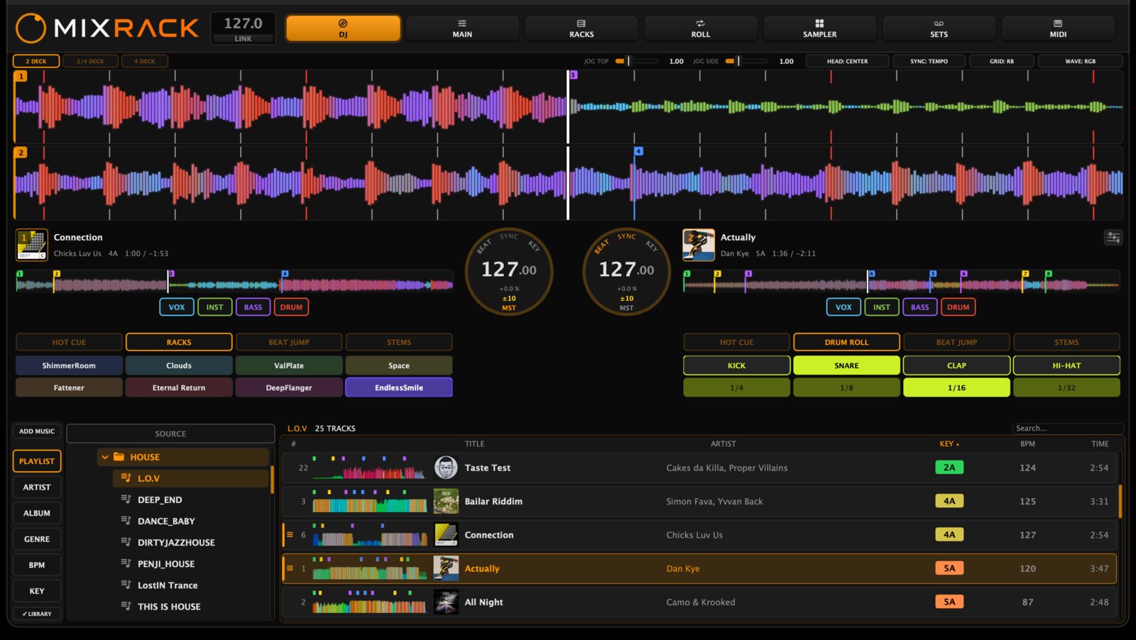Select the 2/4 DECK layout
This screenshot has width=1136, height=640.
point(90,61)
